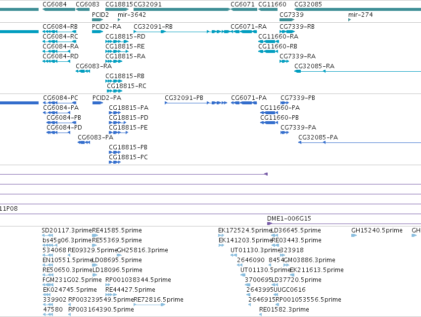Viewport: 421px width, 317px height.
Task: Select protein CG32091-PB
Action: tap(184, 98)
